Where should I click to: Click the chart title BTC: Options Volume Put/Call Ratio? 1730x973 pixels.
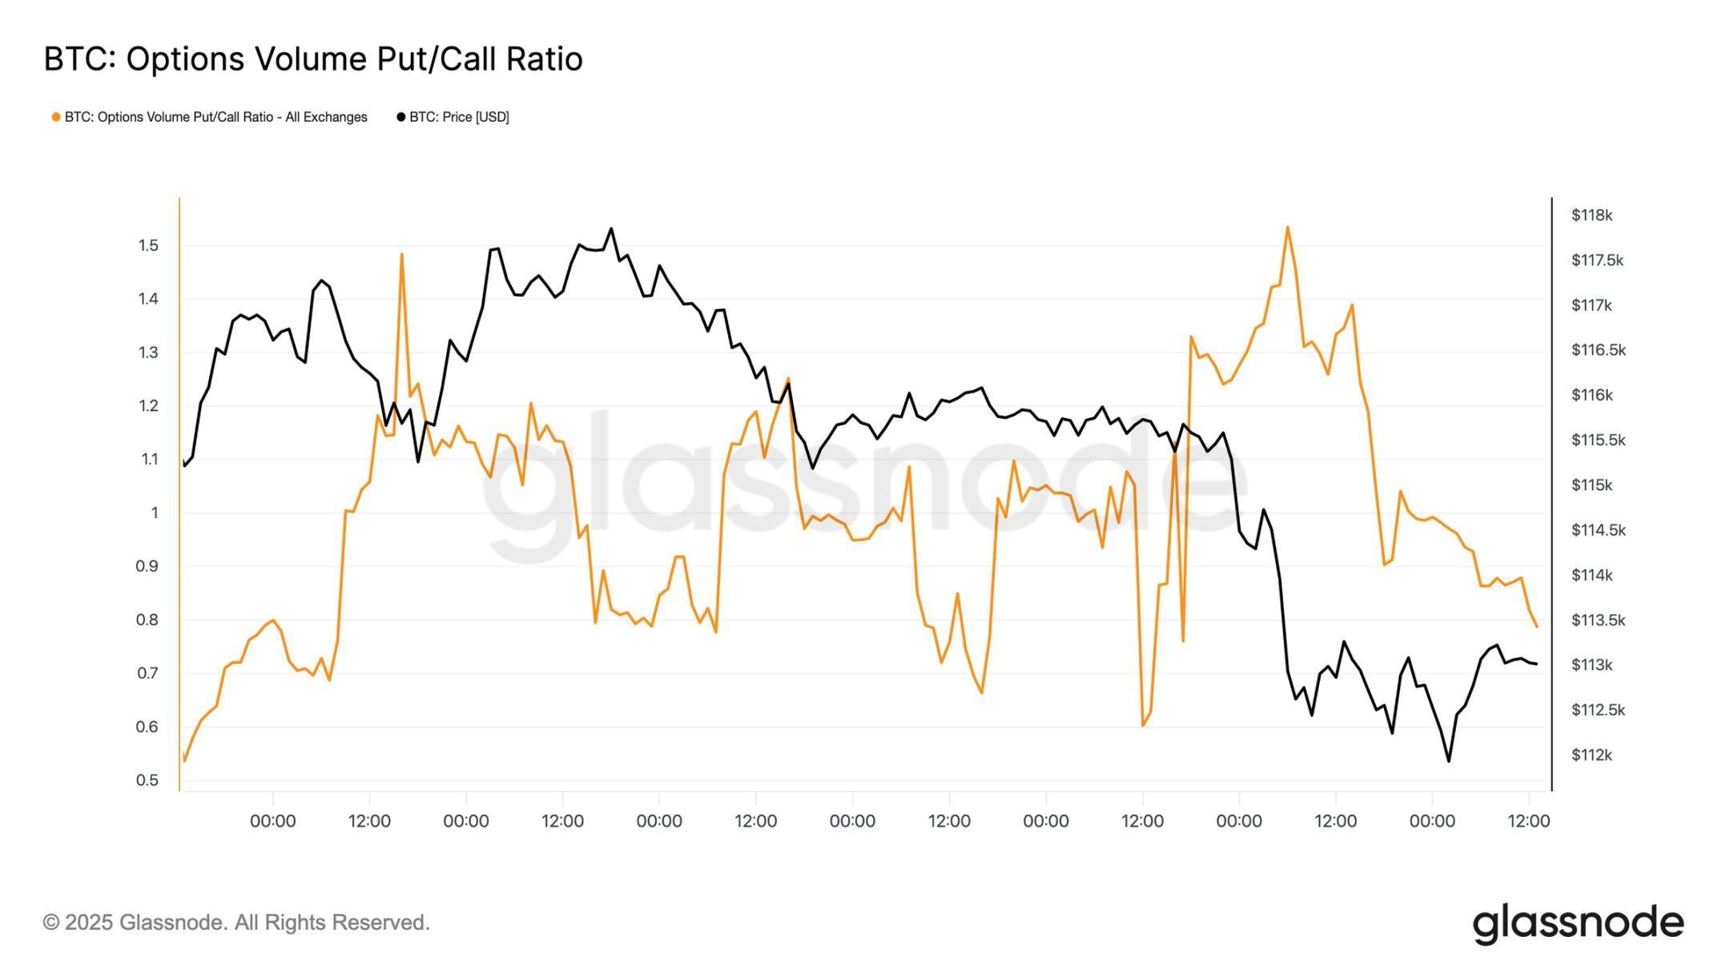click(313, 59)
